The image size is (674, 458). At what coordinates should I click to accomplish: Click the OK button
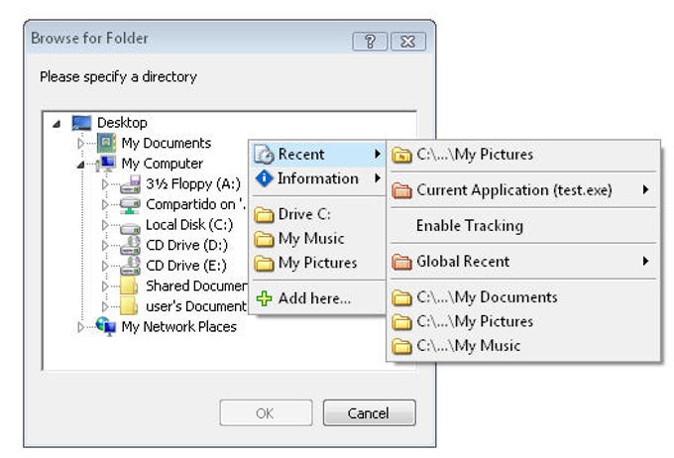coord(266,413)
